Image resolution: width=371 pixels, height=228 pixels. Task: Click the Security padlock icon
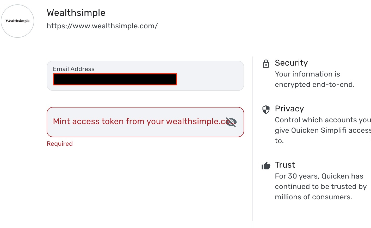click(x=266, y=64)
